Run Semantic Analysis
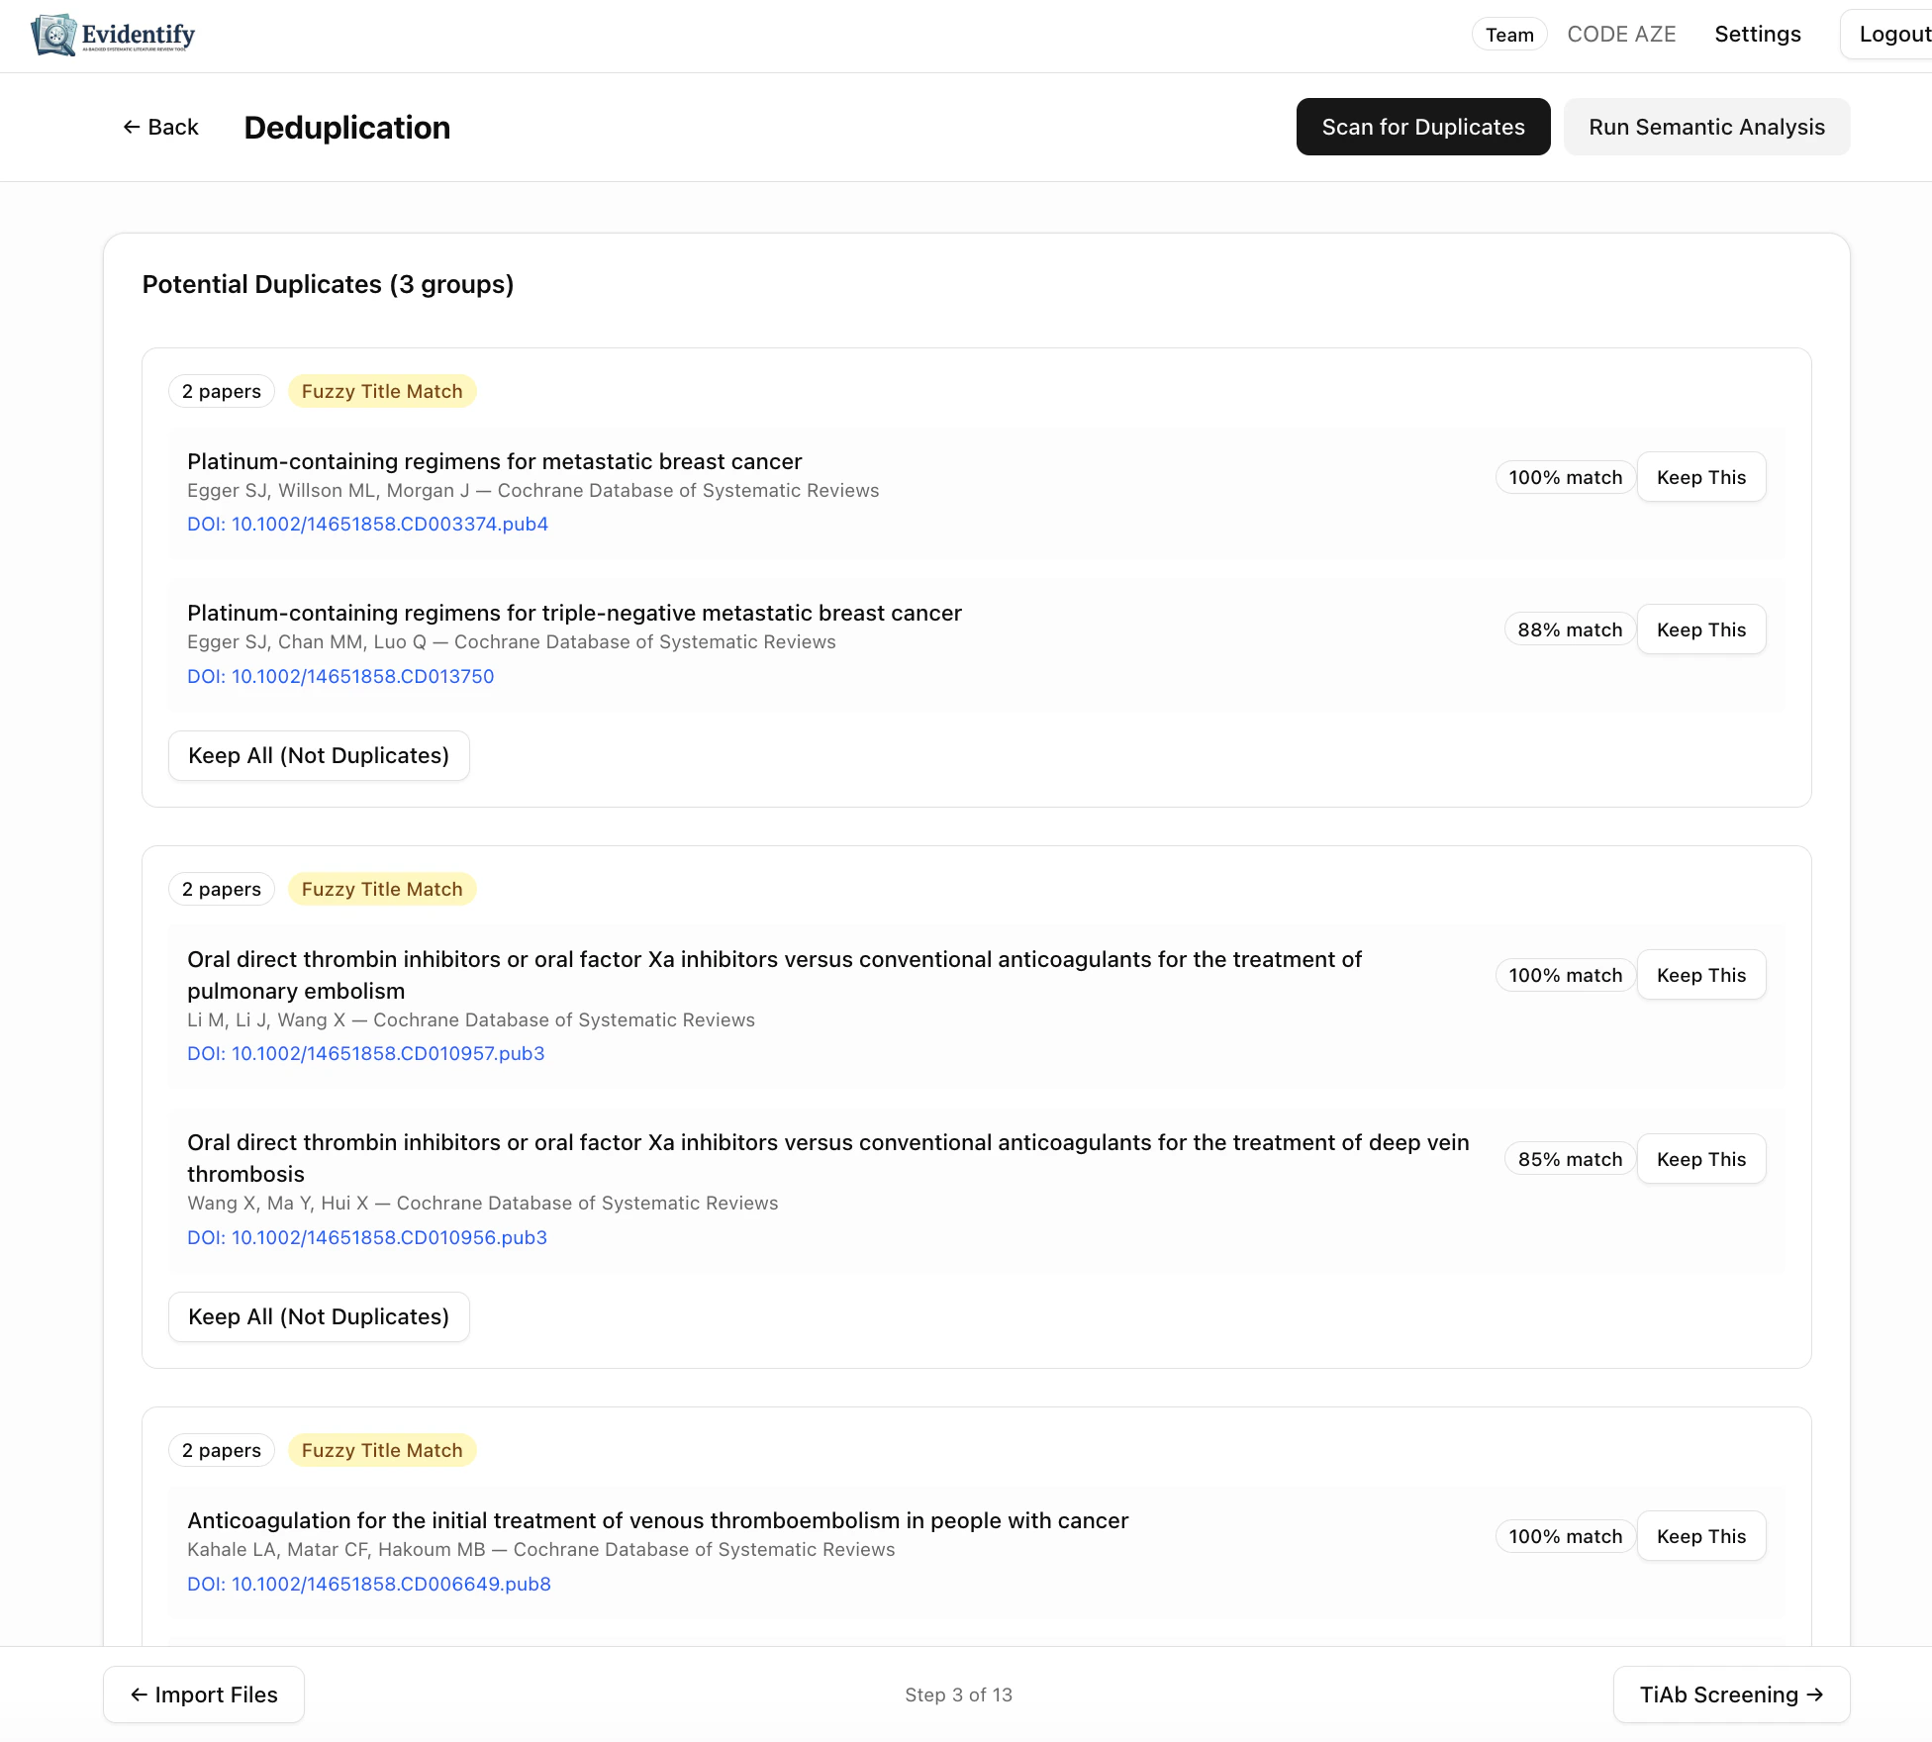 1706,127
